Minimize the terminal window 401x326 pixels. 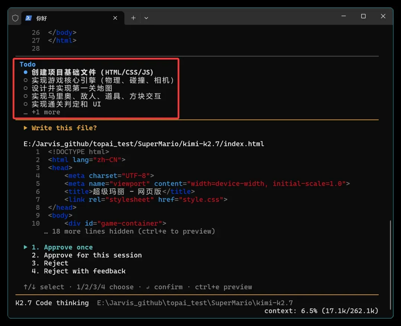343,16
